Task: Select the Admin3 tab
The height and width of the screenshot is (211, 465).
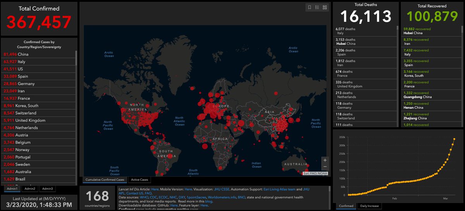Action: (x=47, y=188)
